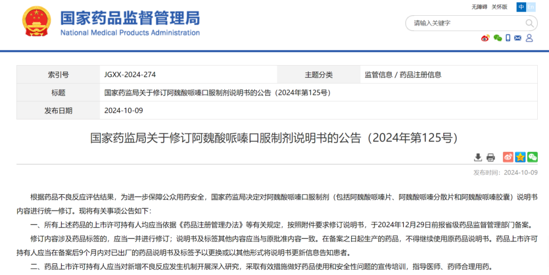This screenshot has height=275, width=549.
Task: Share article to QZone star icon
Action: (x=521, y=157)
